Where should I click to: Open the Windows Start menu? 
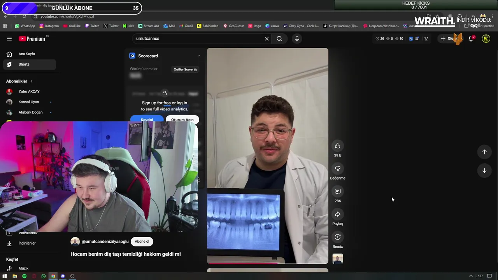5,276
